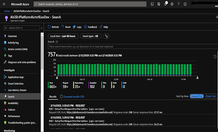Select Oldest first sort option
The height and width of the screenshot is (132, 218).
(210, 96)
